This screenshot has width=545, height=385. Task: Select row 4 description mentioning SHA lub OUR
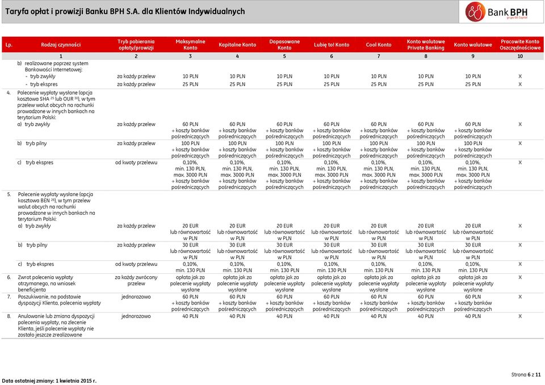[x=56, y=105]
